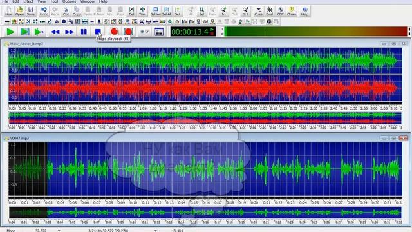Click green left channel waveform of How_About_It.mp3

coord(205,61)
